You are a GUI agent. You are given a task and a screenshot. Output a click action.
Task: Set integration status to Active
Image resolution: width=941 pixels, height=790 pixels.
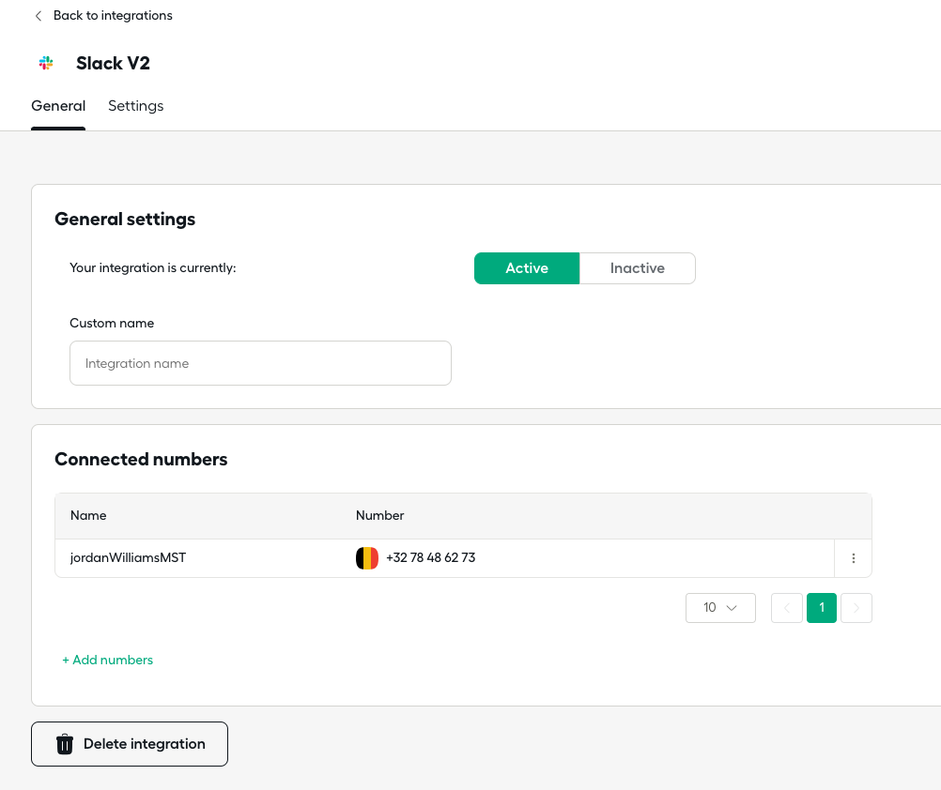pos(527,268)
